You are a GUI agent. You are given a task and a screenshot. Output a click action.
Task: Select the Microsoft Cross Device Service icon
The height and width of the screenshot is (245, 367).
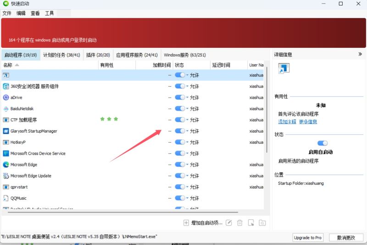click(6, 154)
